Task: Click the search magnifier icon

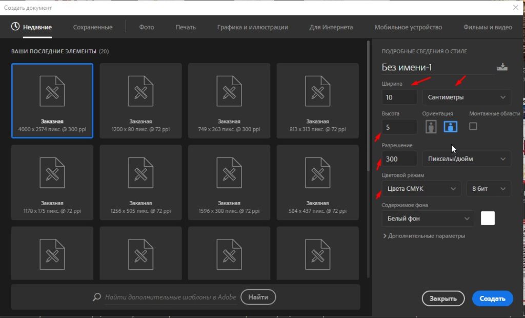Action: tap(97, 297)
